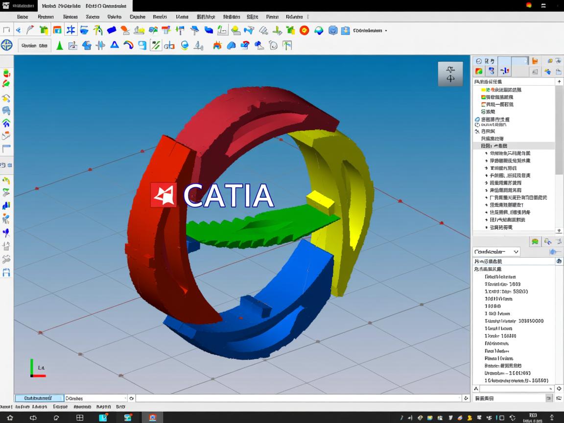
Task: Click the blue compass globe icon at toolbar start
Action: click(7, 46)
